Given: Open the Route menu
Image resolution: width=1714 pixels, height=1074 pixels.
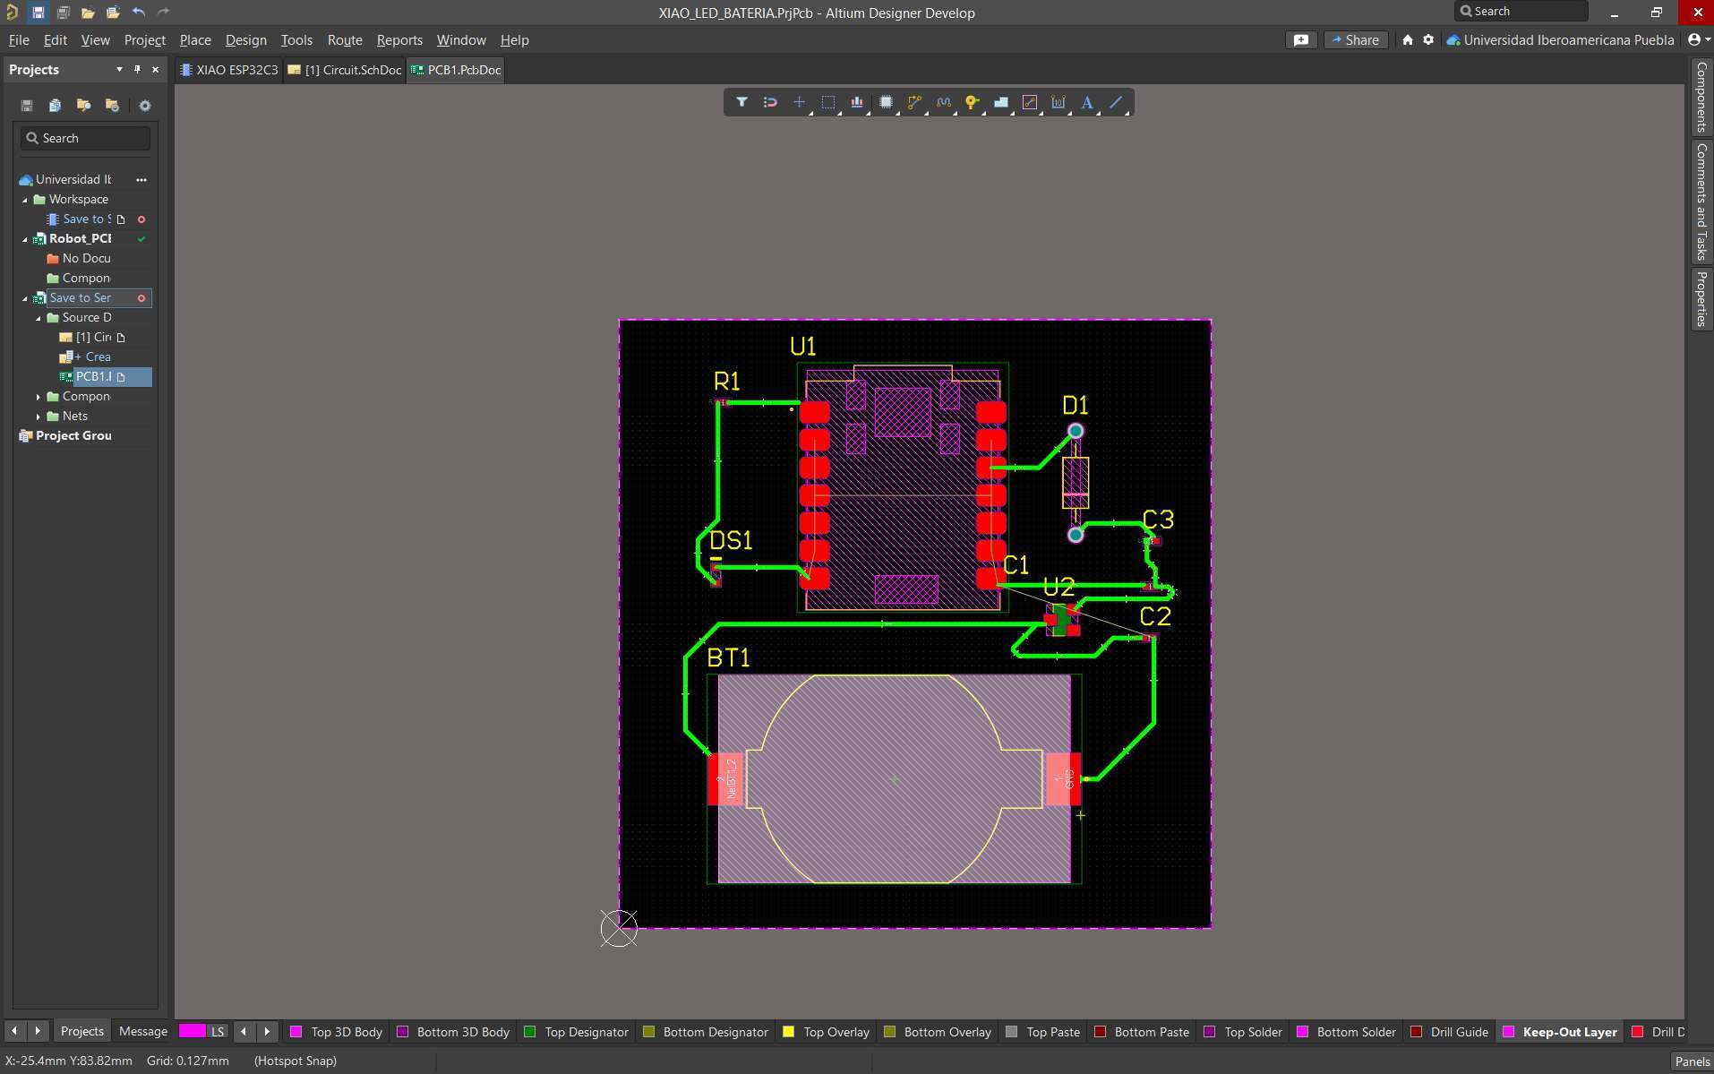Looking at the screenshot, I should point(344,39).
